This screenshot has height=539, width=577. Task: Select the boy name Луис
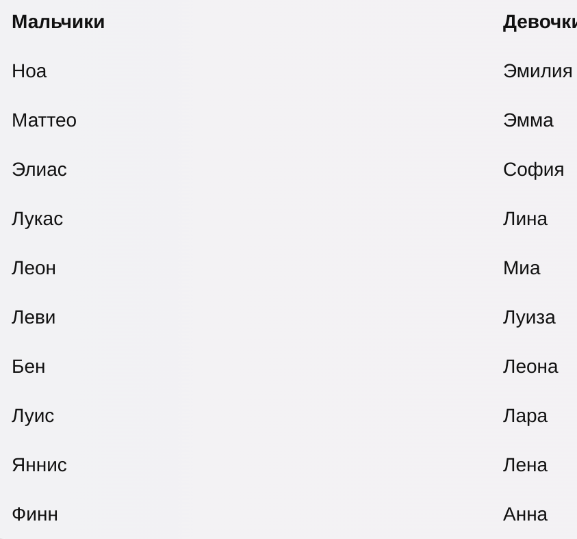coord(33,416)
